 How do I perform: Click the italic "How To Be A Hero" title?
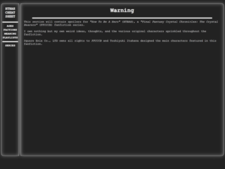105,22
